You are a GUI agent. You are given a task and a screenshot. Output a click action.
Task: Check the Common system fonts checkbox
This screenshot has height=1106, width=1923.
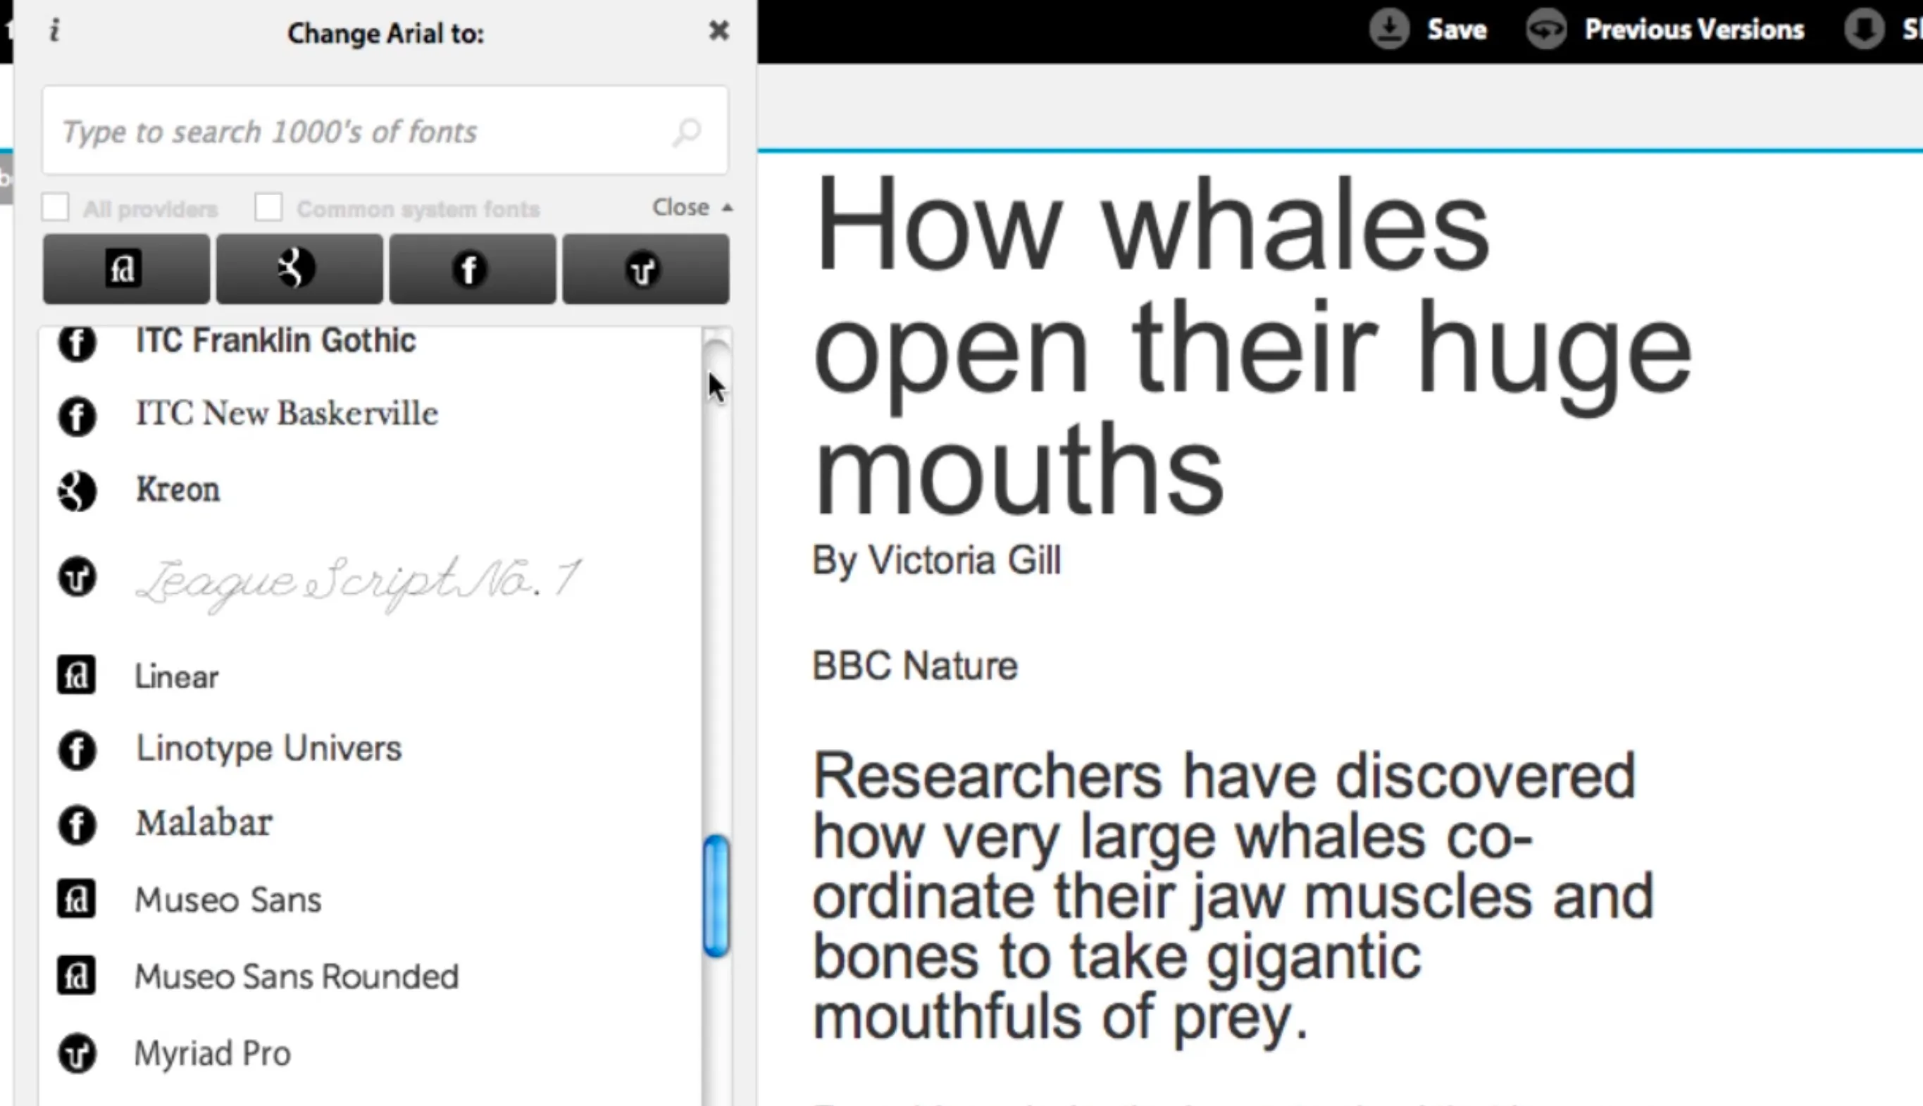tap(269, 207)
